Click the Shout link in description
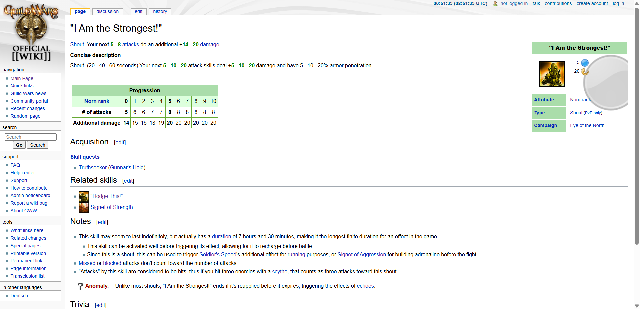Image resolution: width=640 pixels, height=309 pixels. tap(77, 44)
